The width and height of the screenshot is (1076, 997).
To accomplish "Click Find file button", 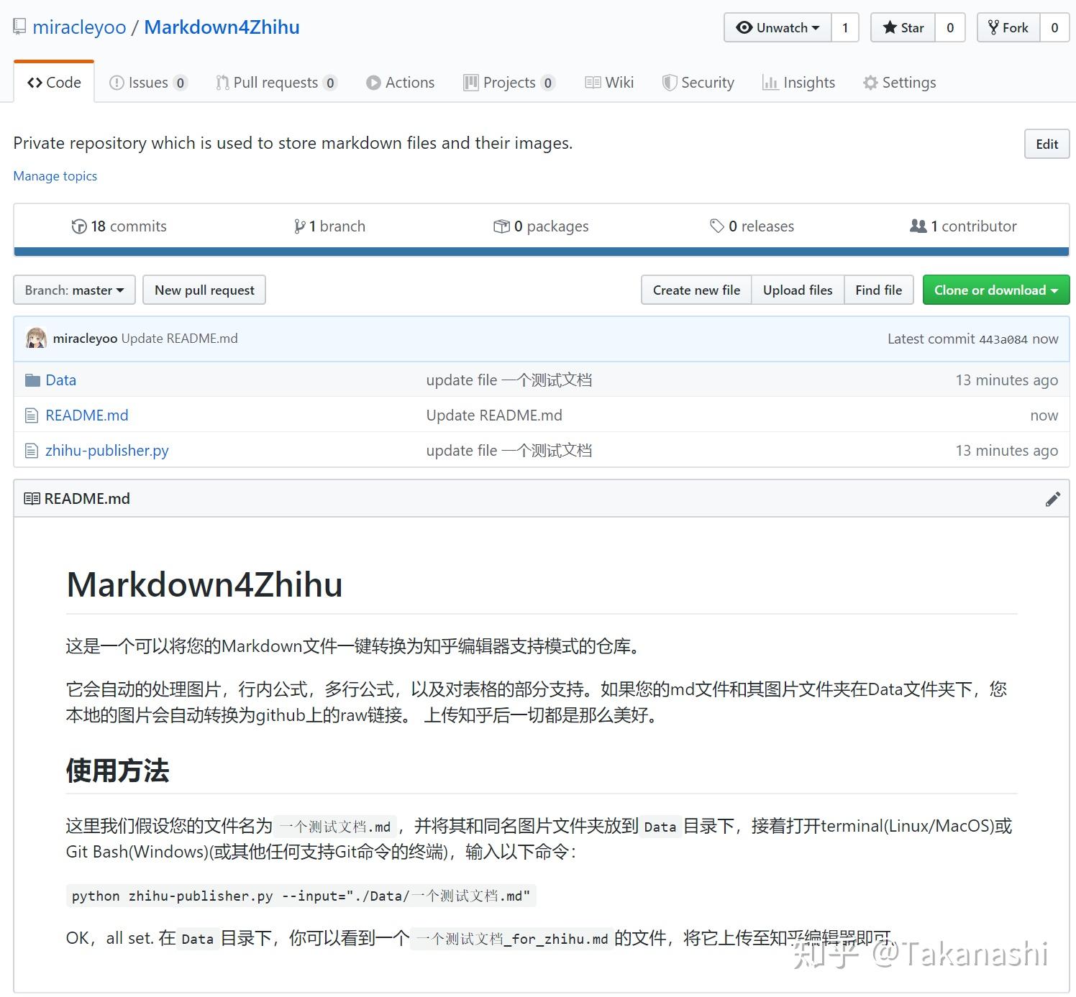I will (878, 290).
